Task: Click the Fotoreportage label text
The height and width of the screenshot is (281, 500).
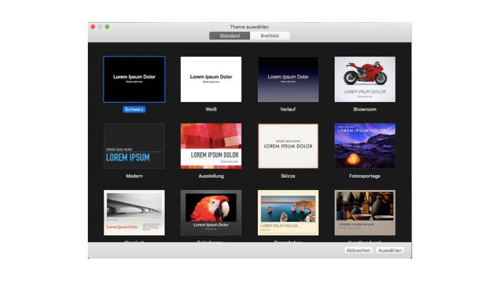Action: coord(365,176)
